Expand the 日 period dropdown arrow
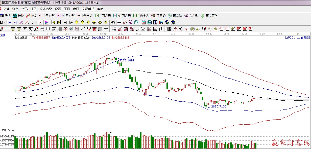Screen dimensions: 311x149 pos(5,22)
